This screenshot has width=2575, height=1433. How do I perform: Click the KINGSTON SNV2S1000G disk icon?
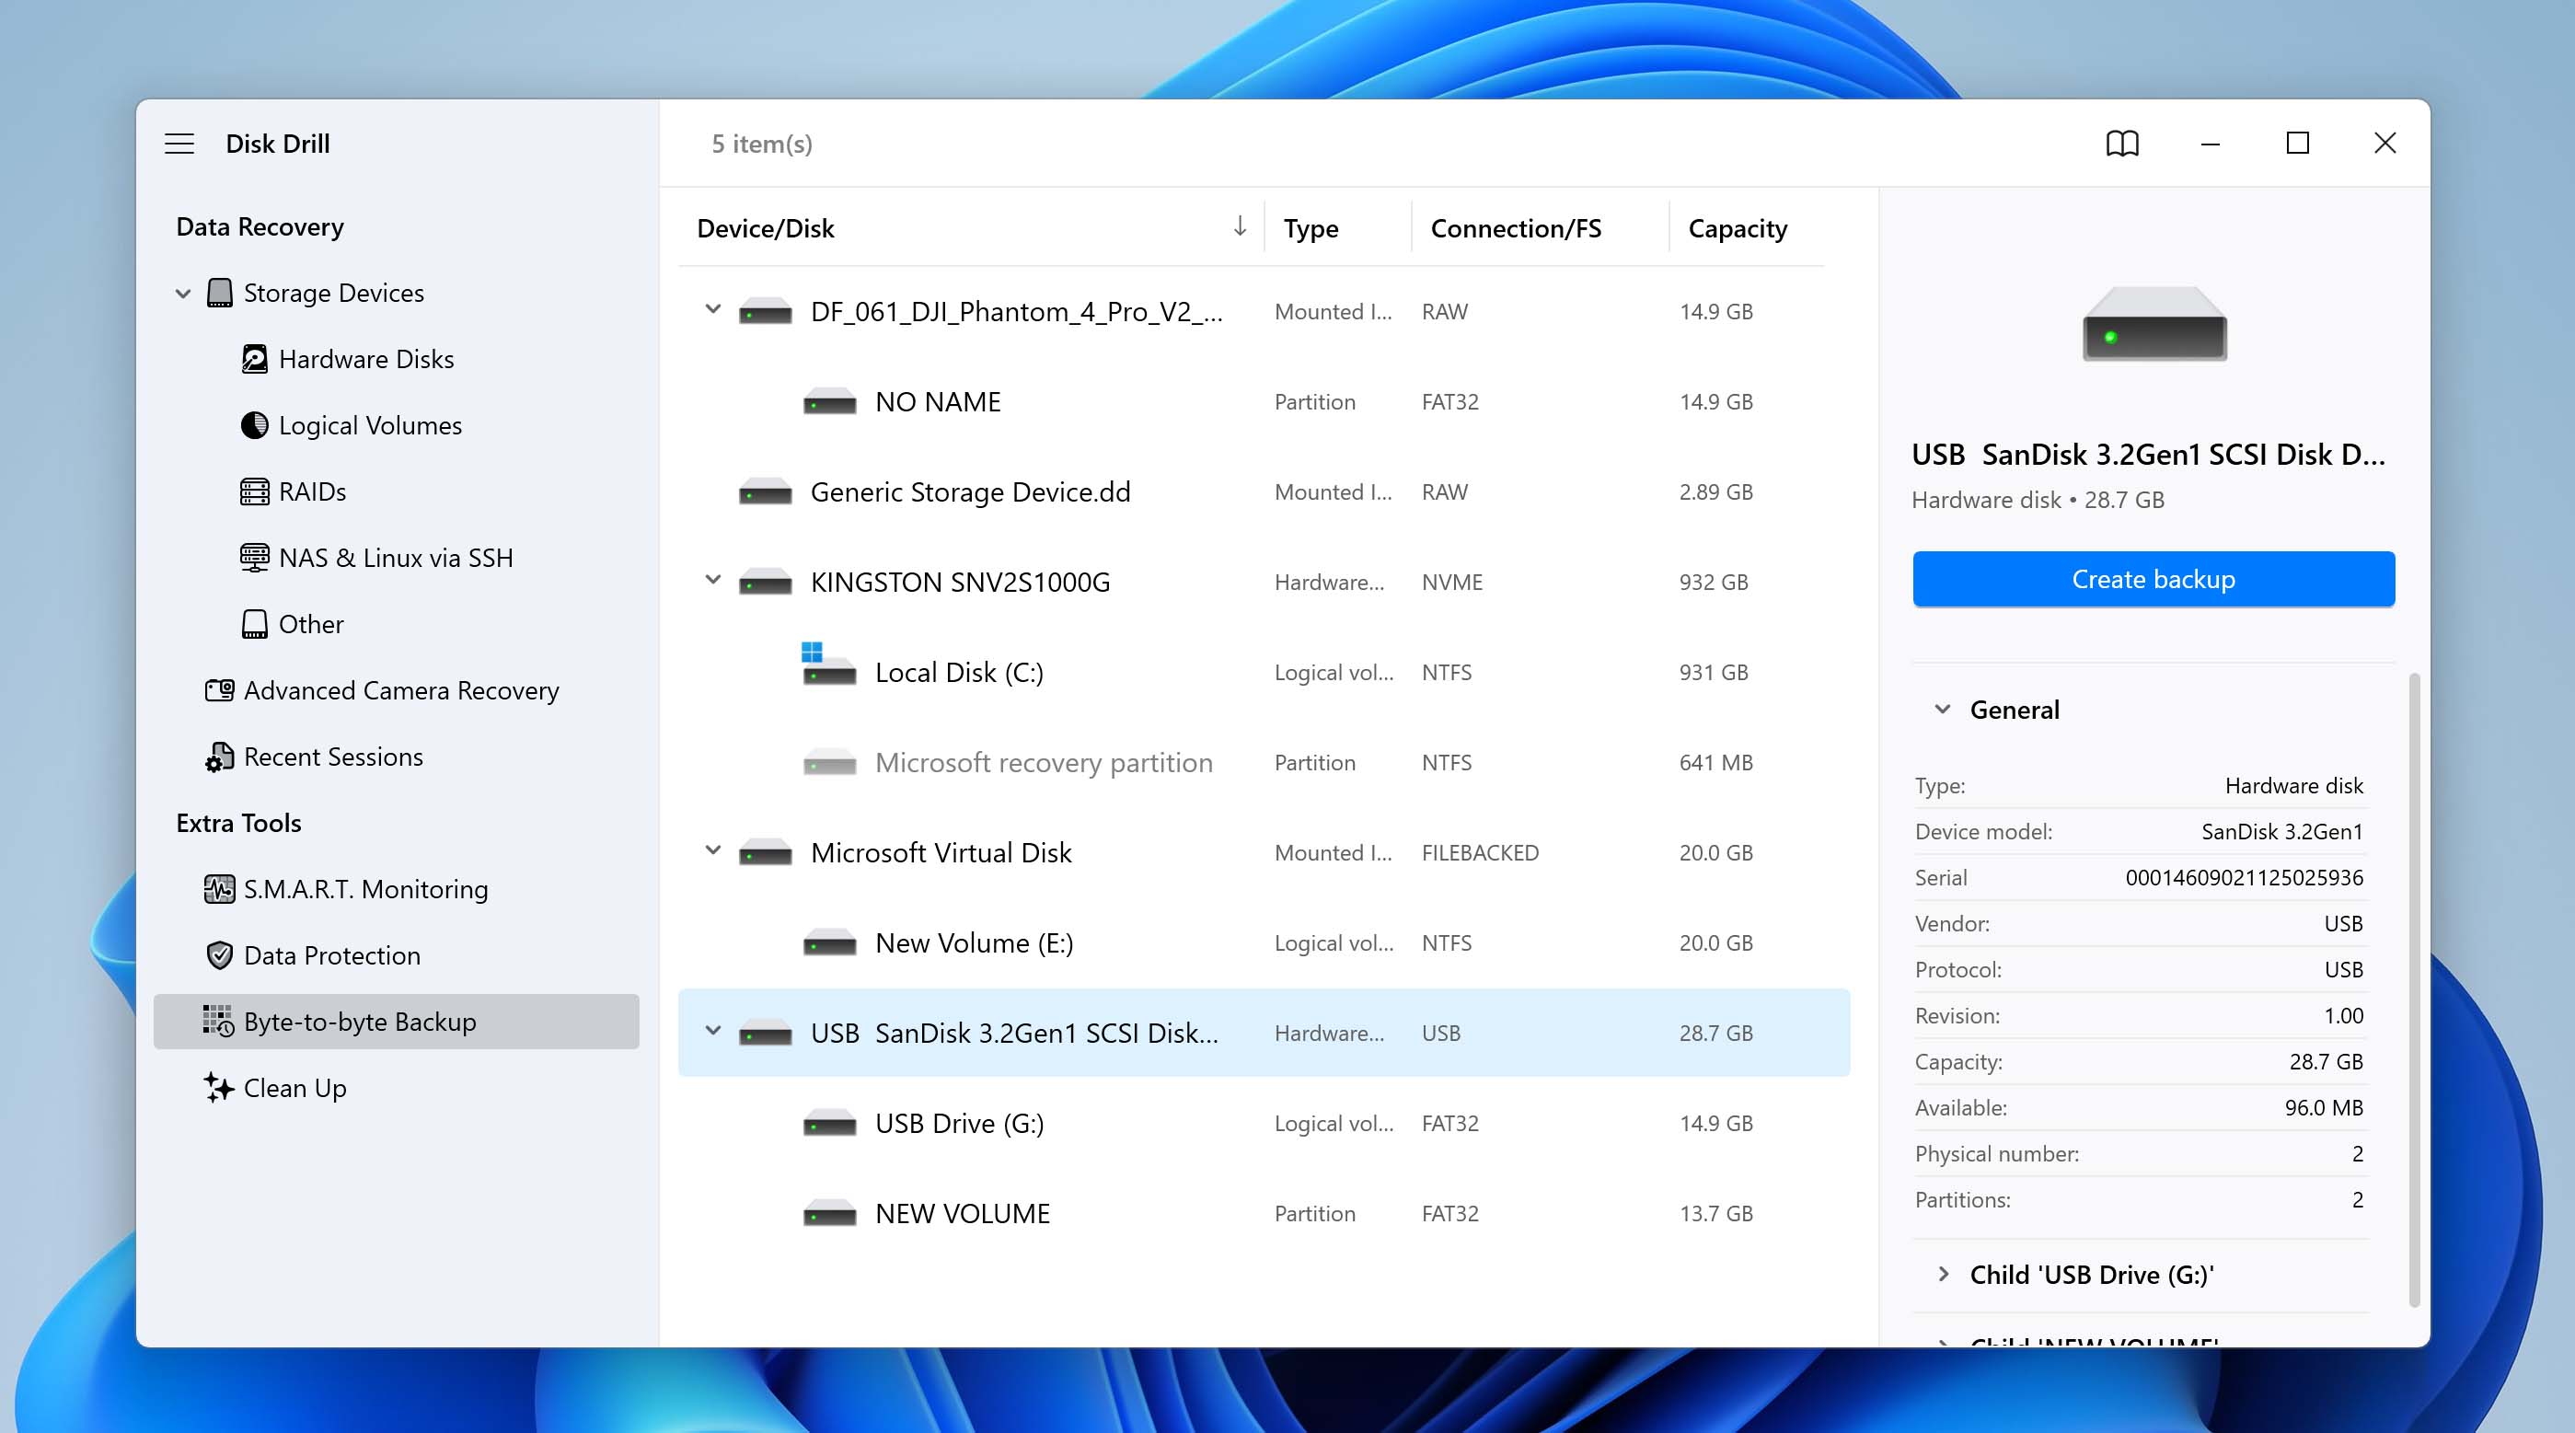(x=765, y=582)
